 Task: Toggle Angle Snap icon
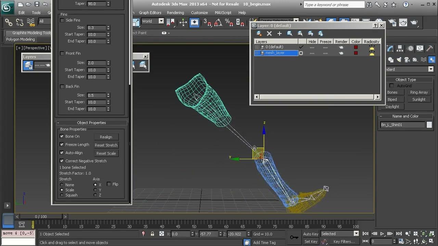coord(218,23)
